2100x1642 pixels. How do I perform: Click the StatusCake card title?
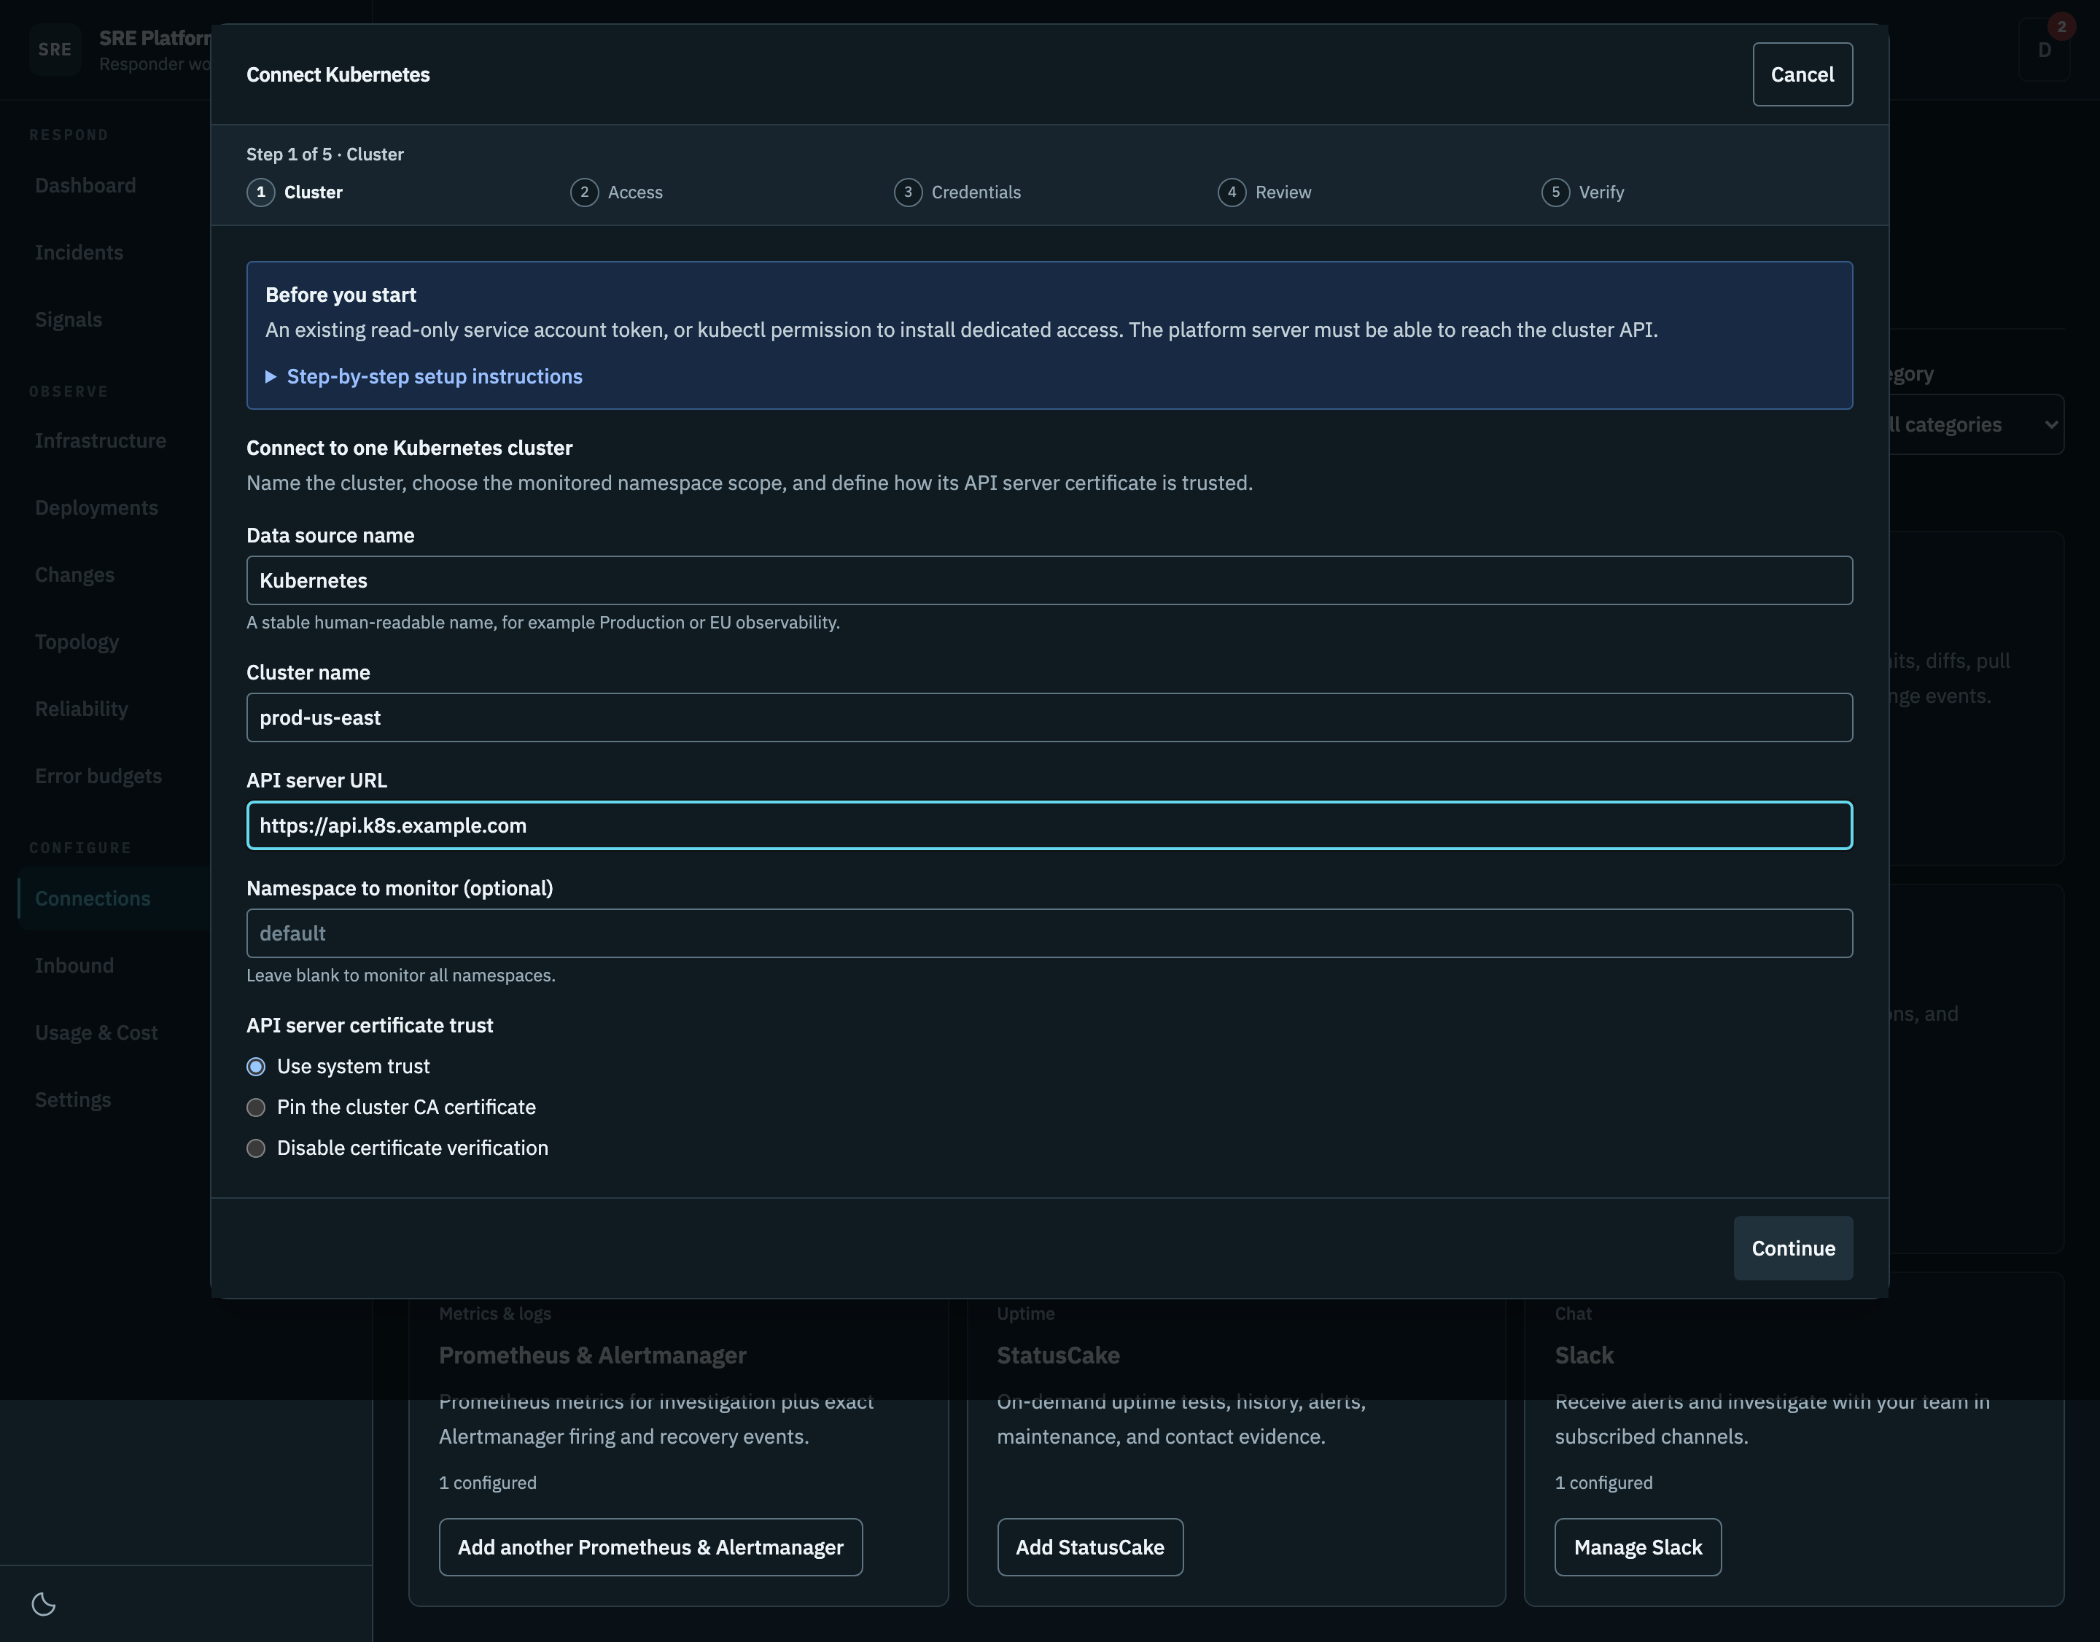click(x=1058, y=1355)
